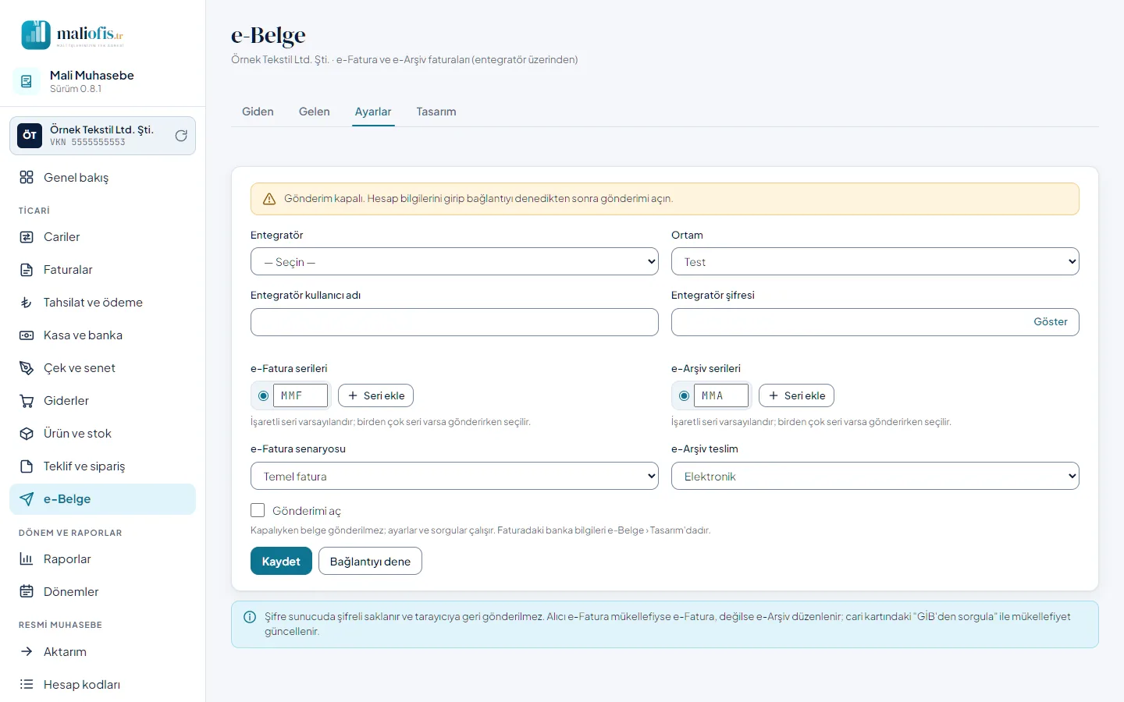Click the Teklif ve sipariş file icon

[27, 466]
